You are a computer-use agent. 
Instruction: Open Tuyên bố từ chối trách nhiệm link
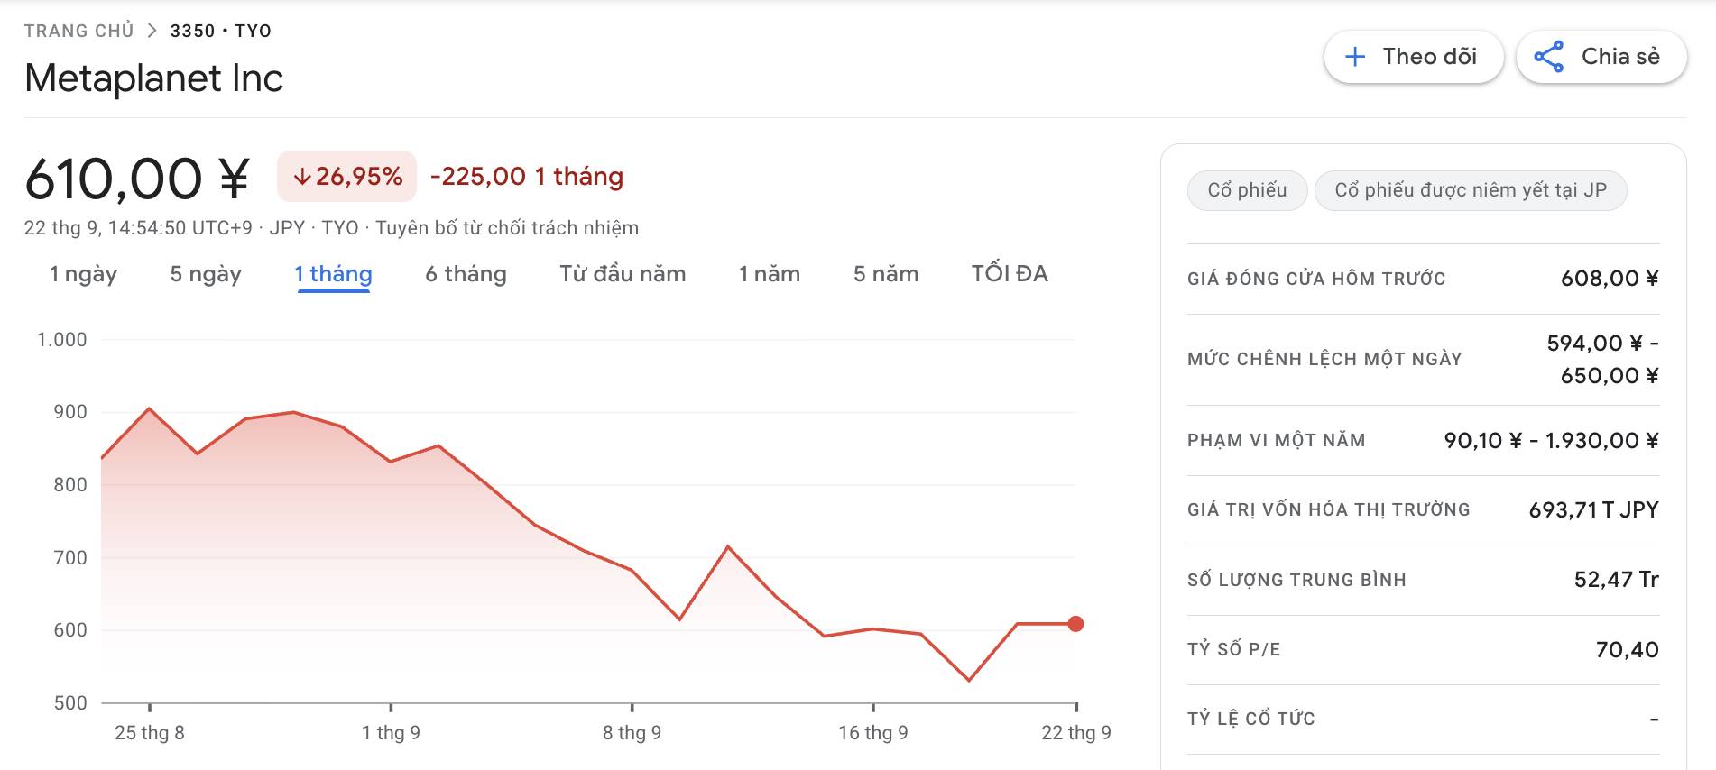(x=506, y=228)
